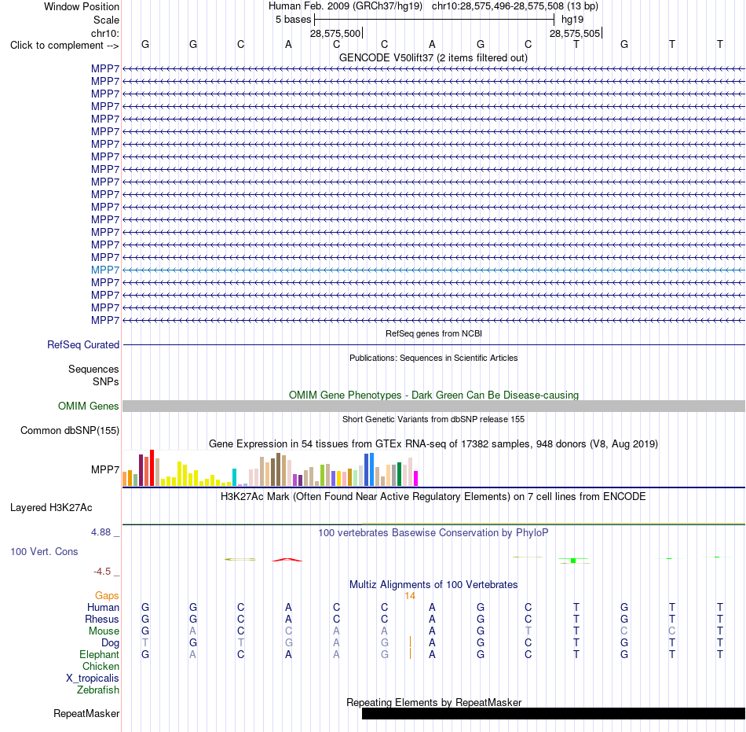Click the chr10: ruler label
The image size is (746, 732).
point(104,33)
